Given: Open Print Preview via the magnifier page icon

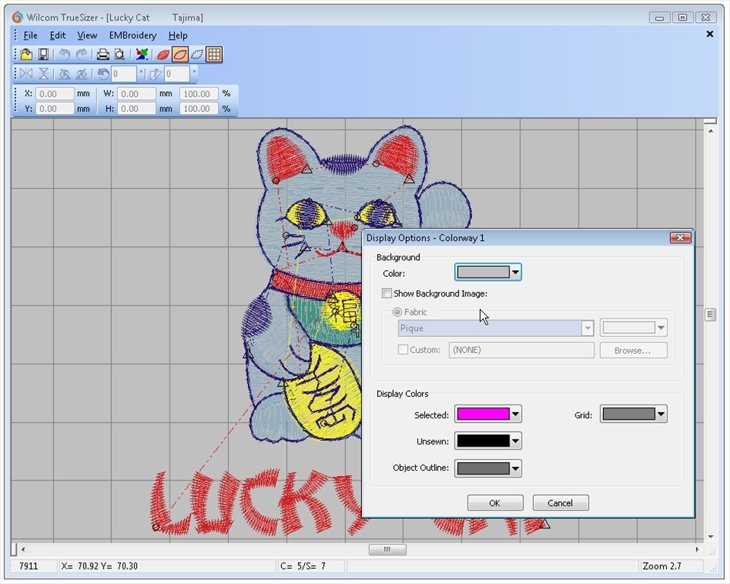Looking at the screenshot, I should coord(119,55).
